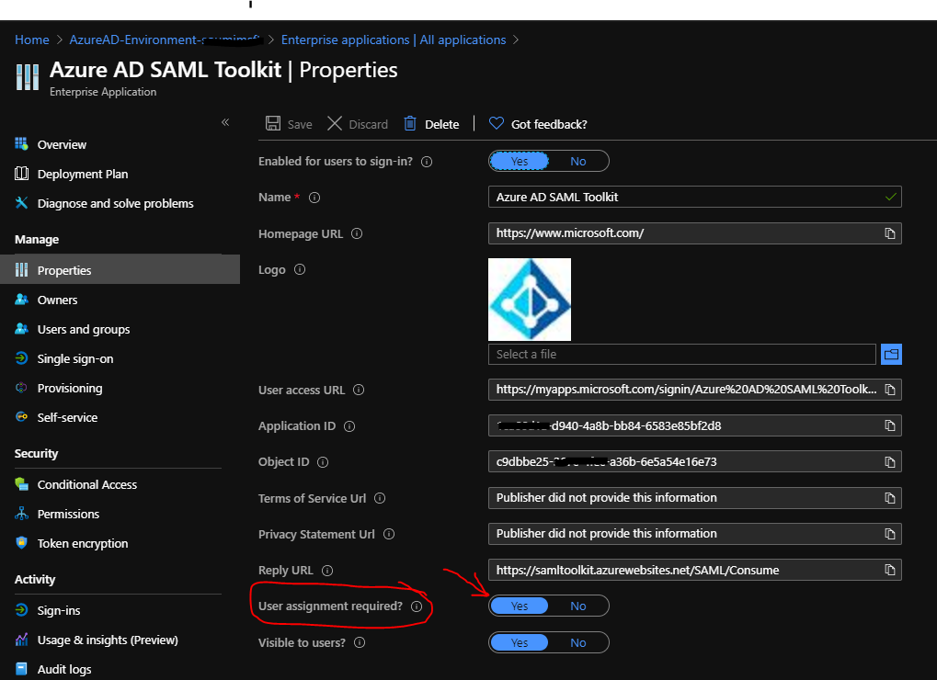Copy the Application ID value
The height and width of the screenshot is (680, 937).
[891, 425]
